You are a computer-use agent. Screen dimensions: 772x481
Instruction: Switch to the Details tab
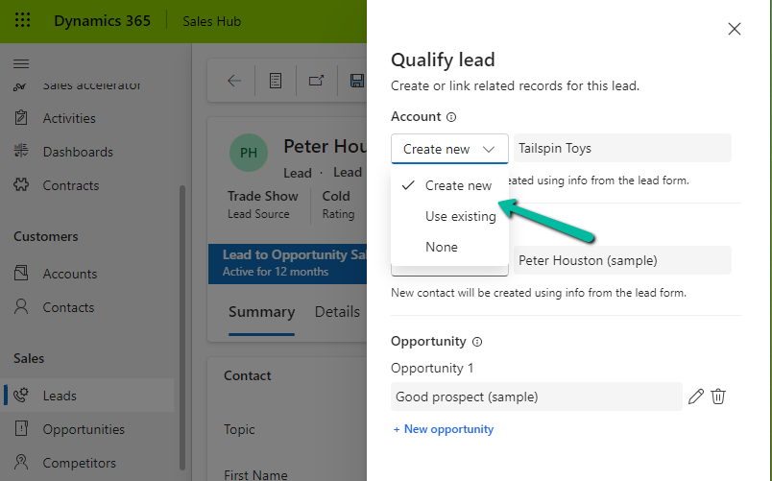point(337,312)
